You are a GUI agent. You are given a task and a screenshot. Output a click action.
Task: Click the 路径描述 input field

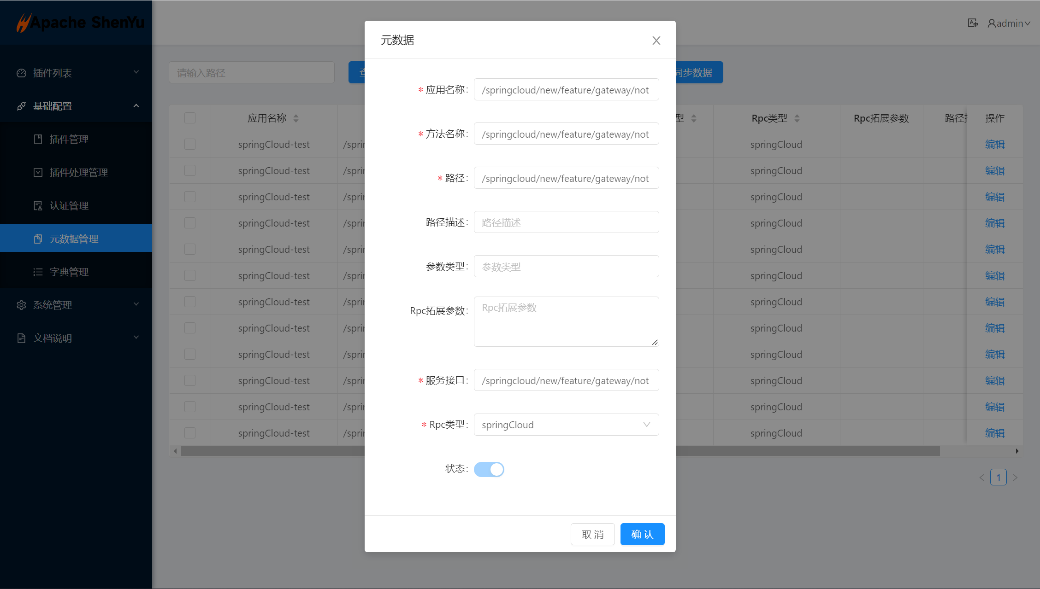(x=566, y=222)
